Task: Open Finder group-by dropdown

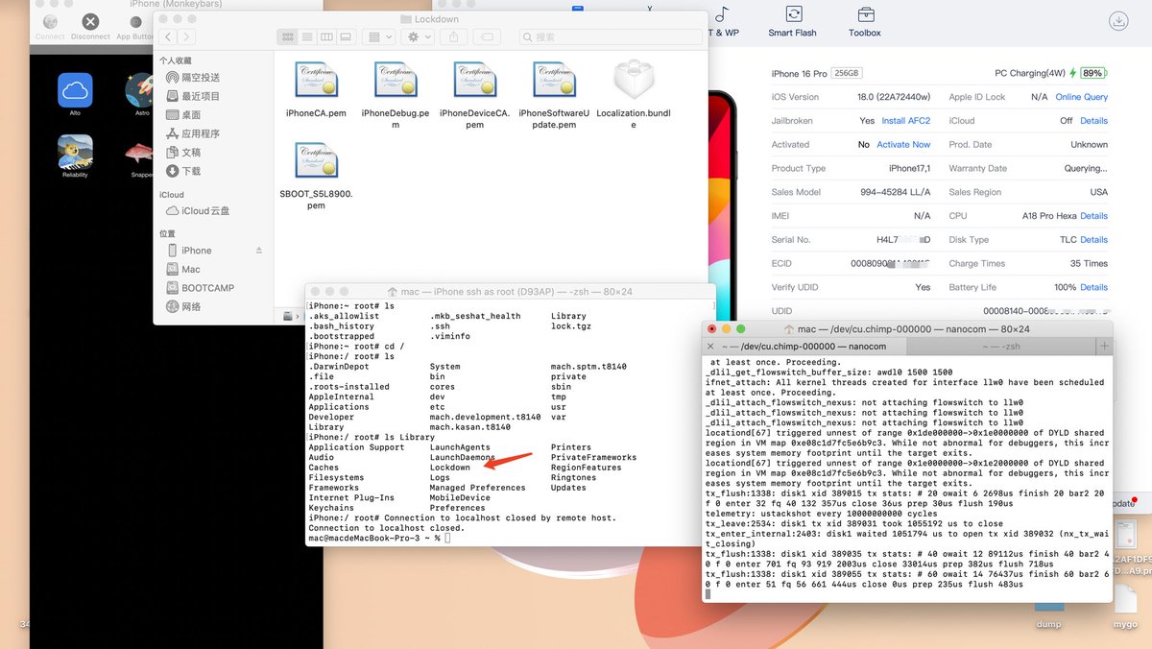Action: [379, 36]
